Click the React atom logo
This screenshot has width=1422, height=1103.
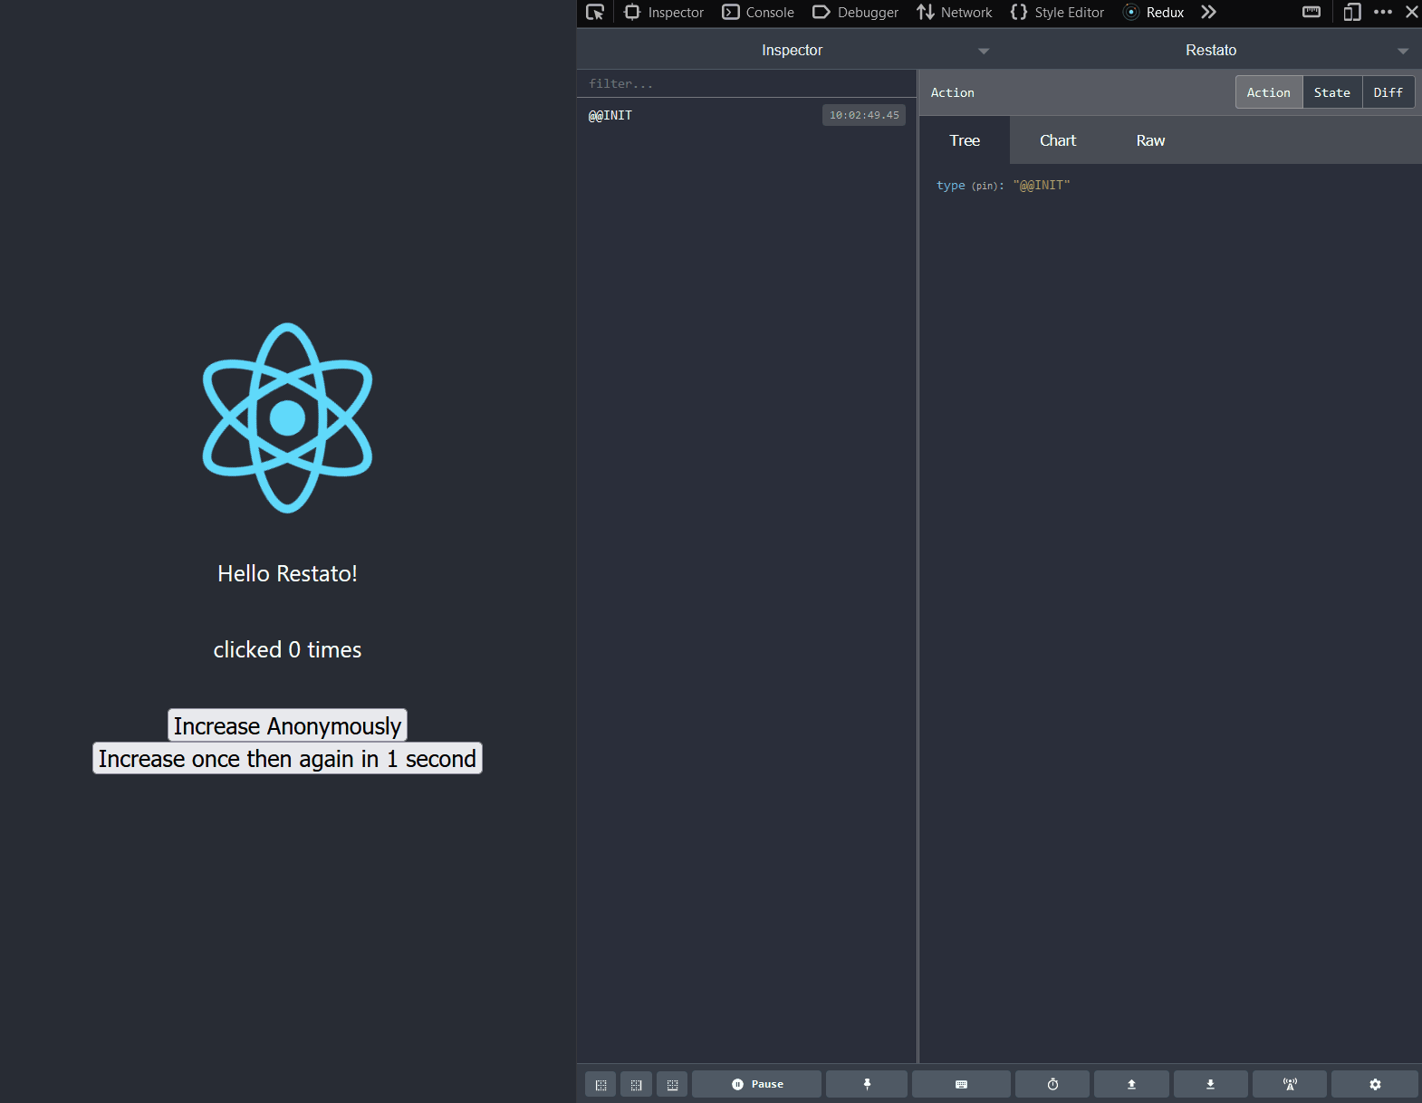click(287, 417)
